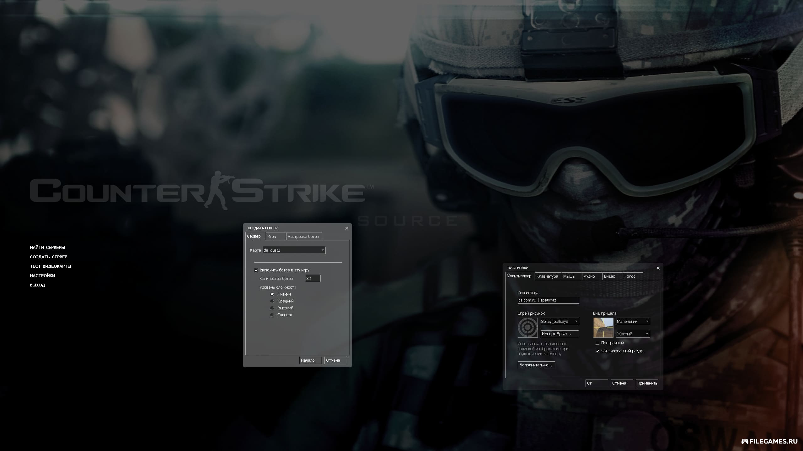The width and height of the screenshot is (803, 451).
Task: Toggle 'Включить ботов в эту игру' checkbox
Action: point(256,270)
